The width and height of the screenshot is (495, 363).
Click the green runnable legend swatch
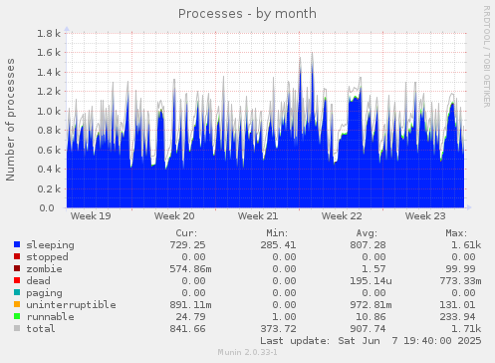[x=17, y=316]
